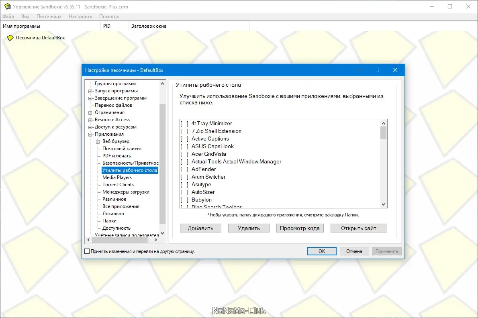Click the Удалить button
This screenshot has height=318, width=478.
pos(249,228)
